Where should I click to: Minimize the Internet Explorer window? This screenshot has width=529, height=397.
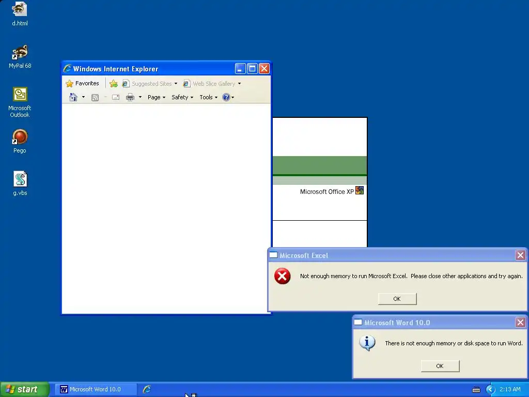pos(240,69)
